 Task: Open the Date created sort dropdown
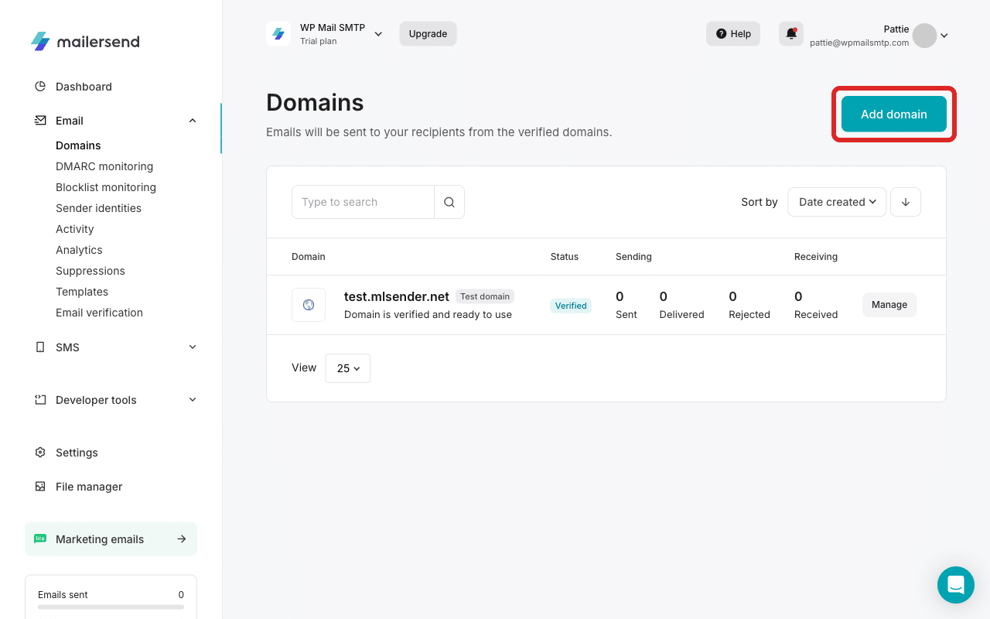(x=837, y=201)
